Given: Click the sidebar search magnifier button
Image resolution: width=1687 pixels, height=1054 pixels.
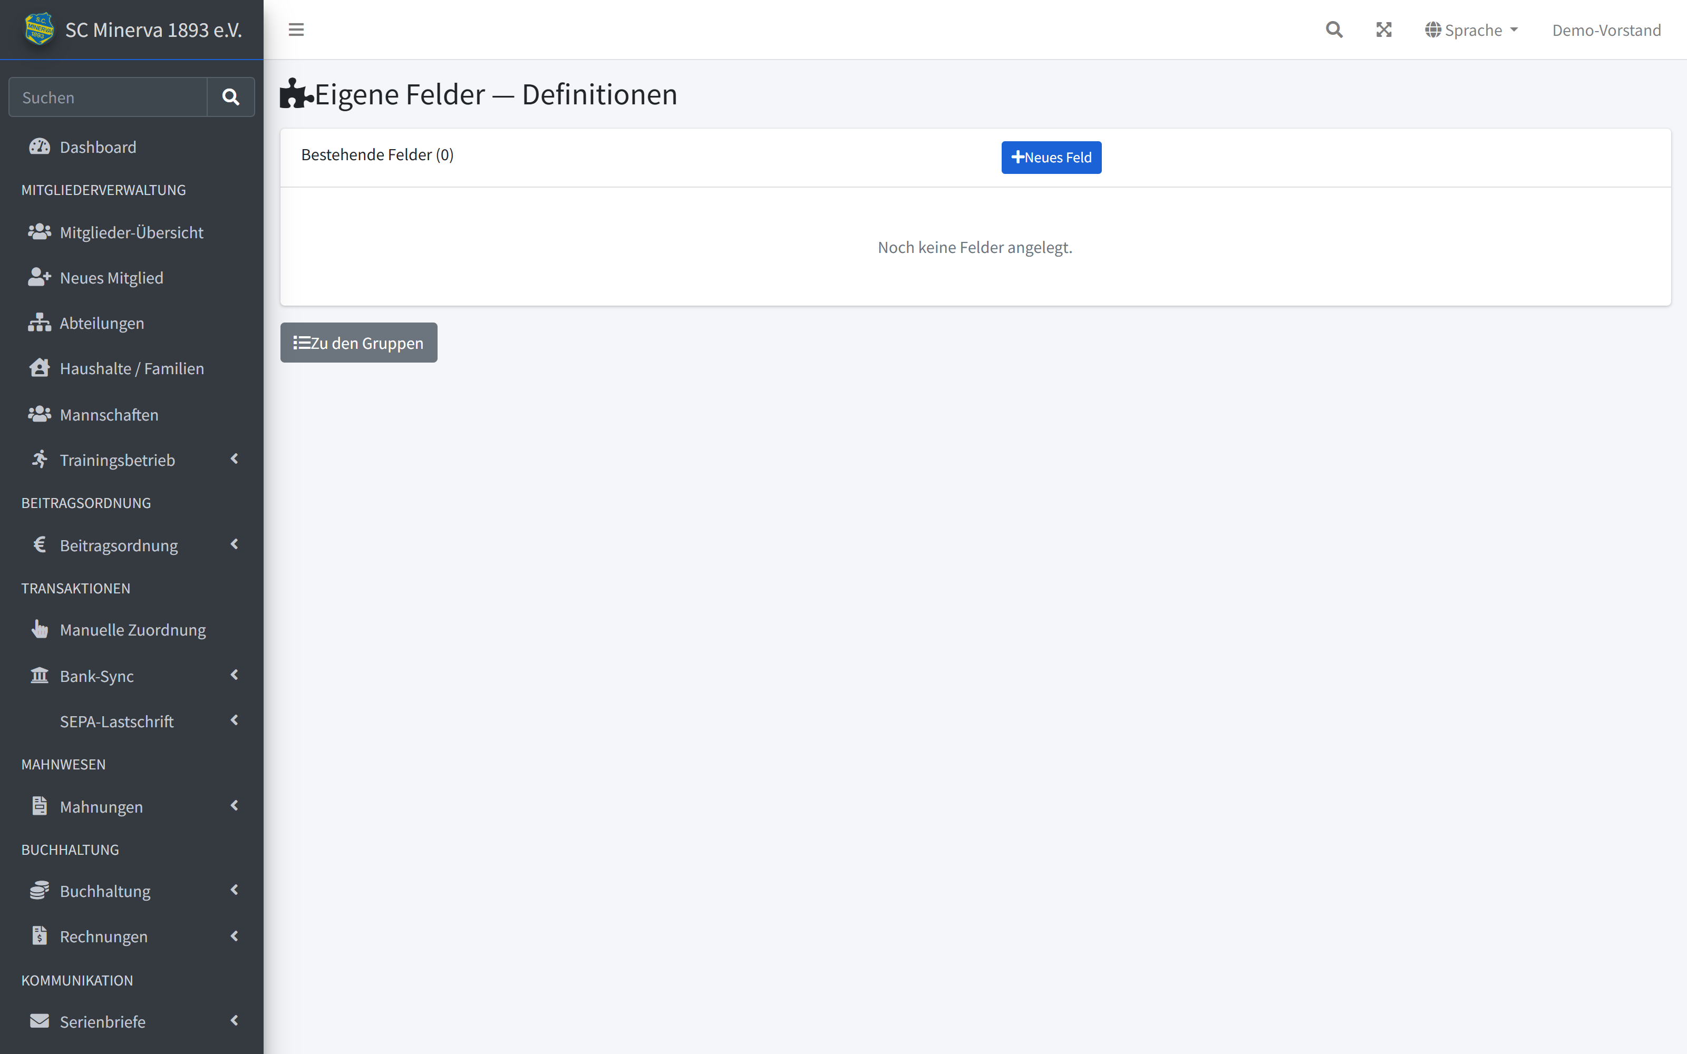Looking at the screenshot, I should point(231,97).
